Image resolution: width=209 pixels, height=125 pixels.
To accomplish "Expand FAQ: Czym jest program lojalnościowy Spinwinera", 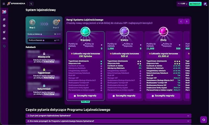I will pyautogui.click(x=108, y=116).
